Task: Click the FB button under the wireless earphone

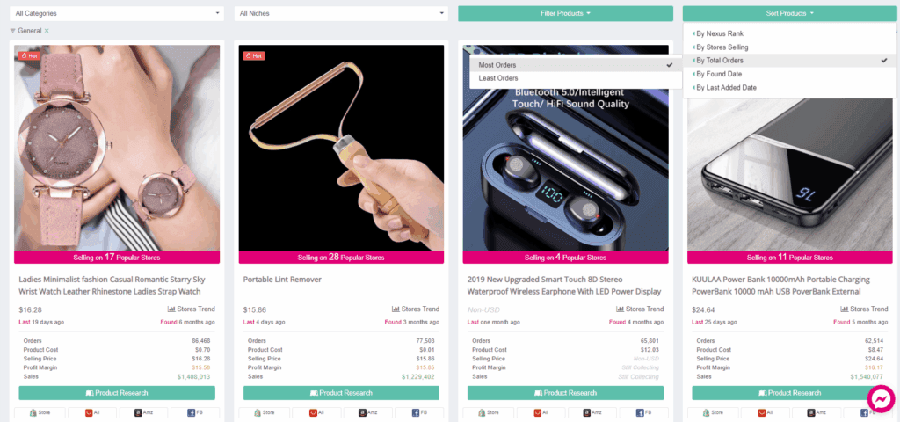Action: coord(644,412)
